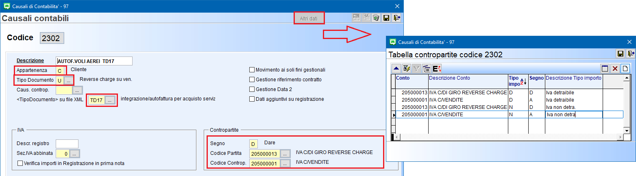Click the recycle bin delete icon in Causali contabili
The width and height of the screenshot is (636, 176).
pyautogui.click(x=376, y=17)
